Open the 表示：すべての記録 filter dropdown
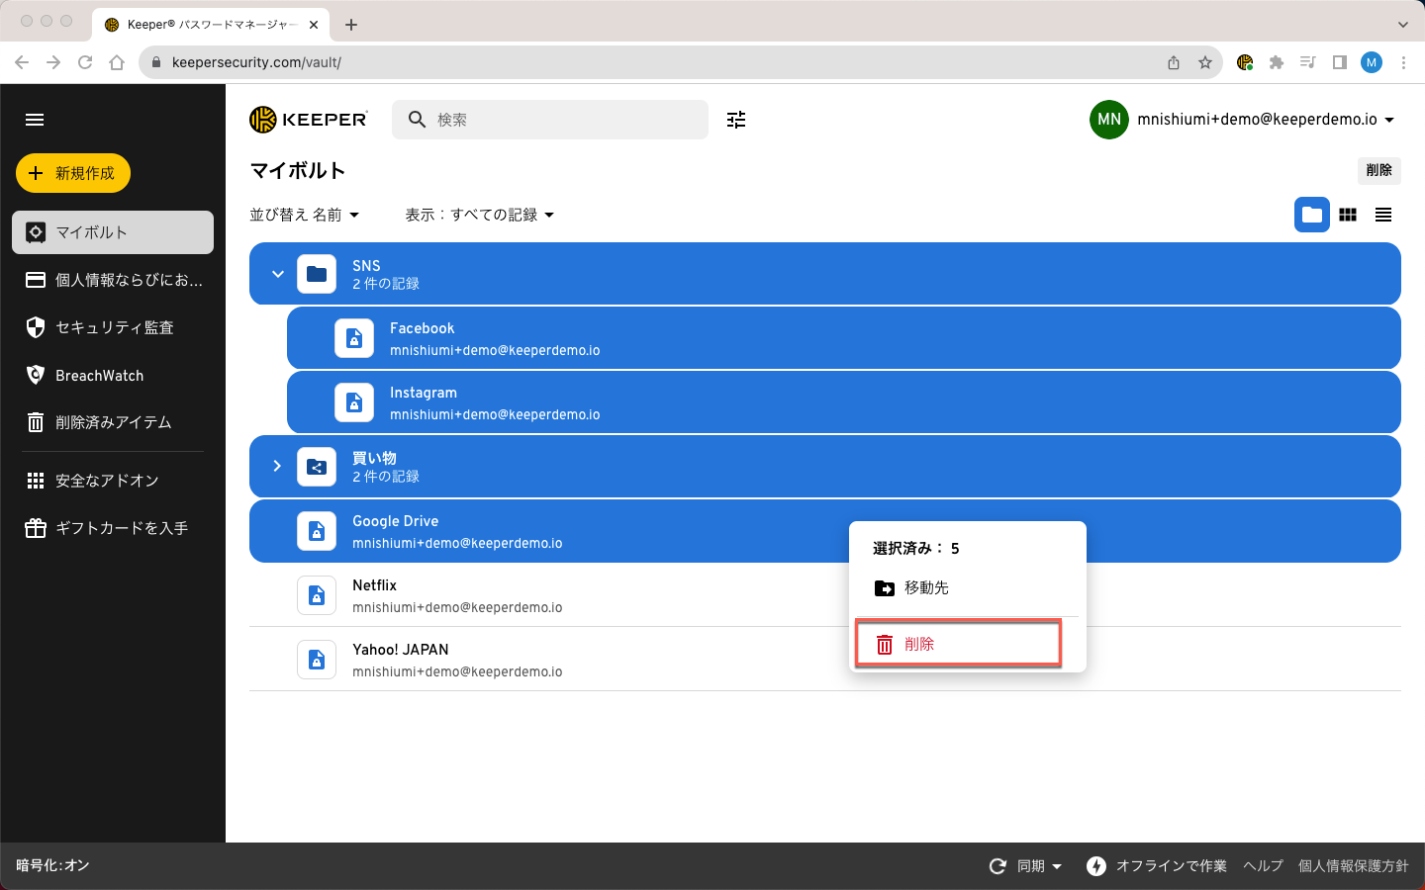1425x890 pixels. (479, 215)
